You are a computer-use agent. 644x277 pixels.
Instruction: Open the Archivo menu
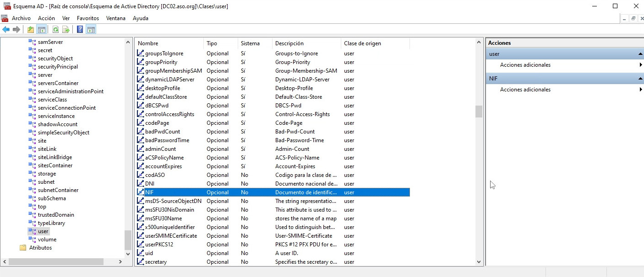click(21, 18)
